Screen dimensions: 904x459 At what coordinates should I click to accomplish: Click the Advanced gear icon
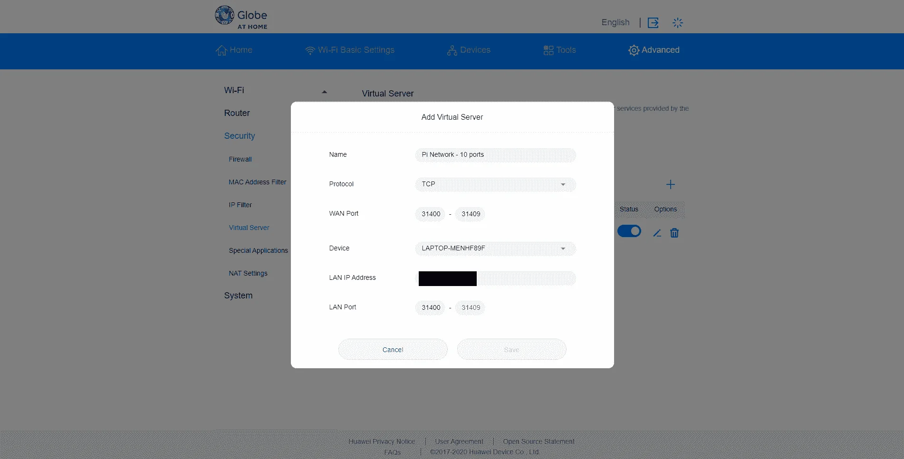[634, 50]
